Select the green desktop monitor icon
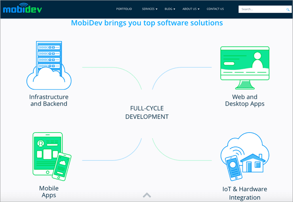The height and width of the screenshot is (202, 293). pos(245,68)
